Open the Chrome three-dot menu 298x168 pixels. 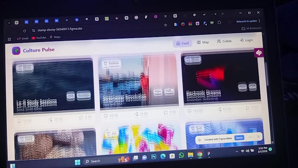point(259,21)
